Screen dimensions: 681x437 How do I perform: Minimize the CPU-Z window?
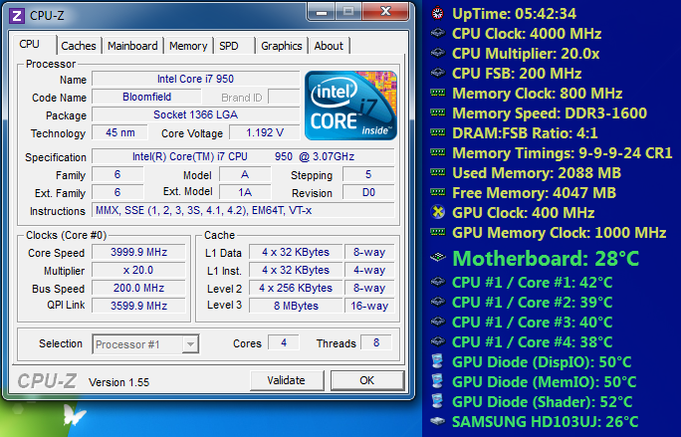[x=322, y=12]
